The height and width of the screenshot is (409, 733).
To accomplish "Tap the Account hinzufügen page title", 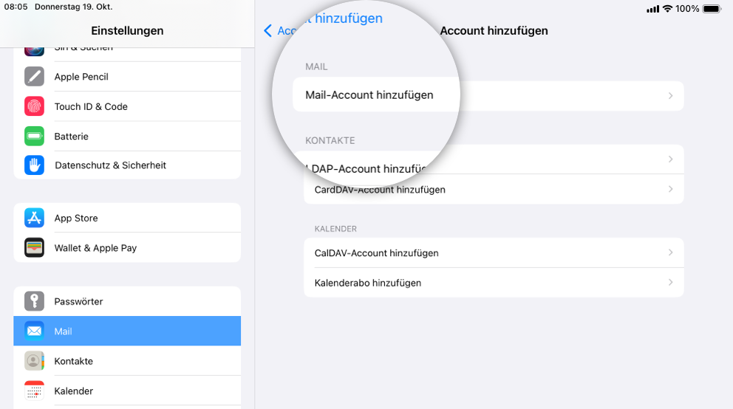I will pyautogui.click(x=494, y=31).
